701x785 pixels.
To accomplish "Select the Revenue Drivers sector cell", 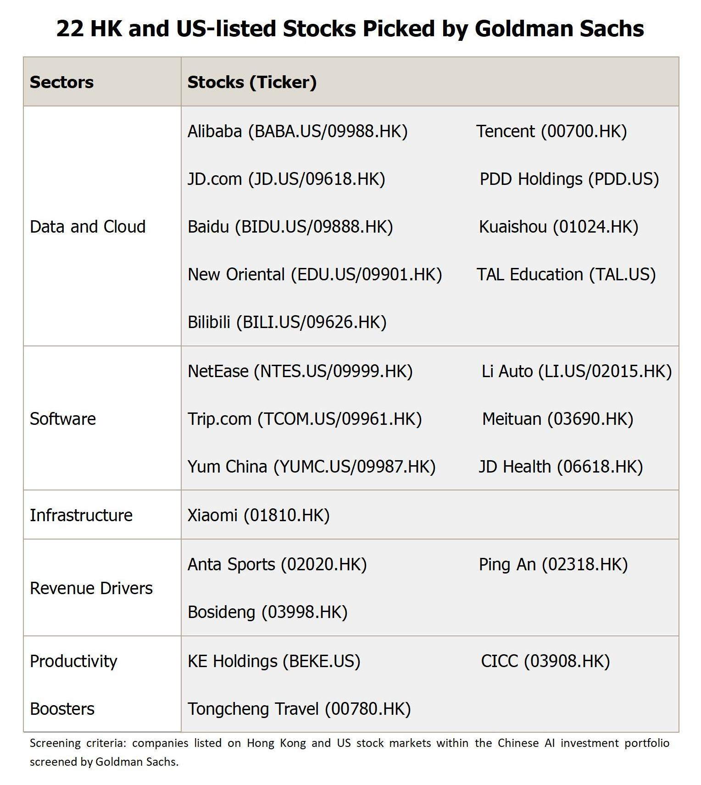I will click(x=102, y=588).
